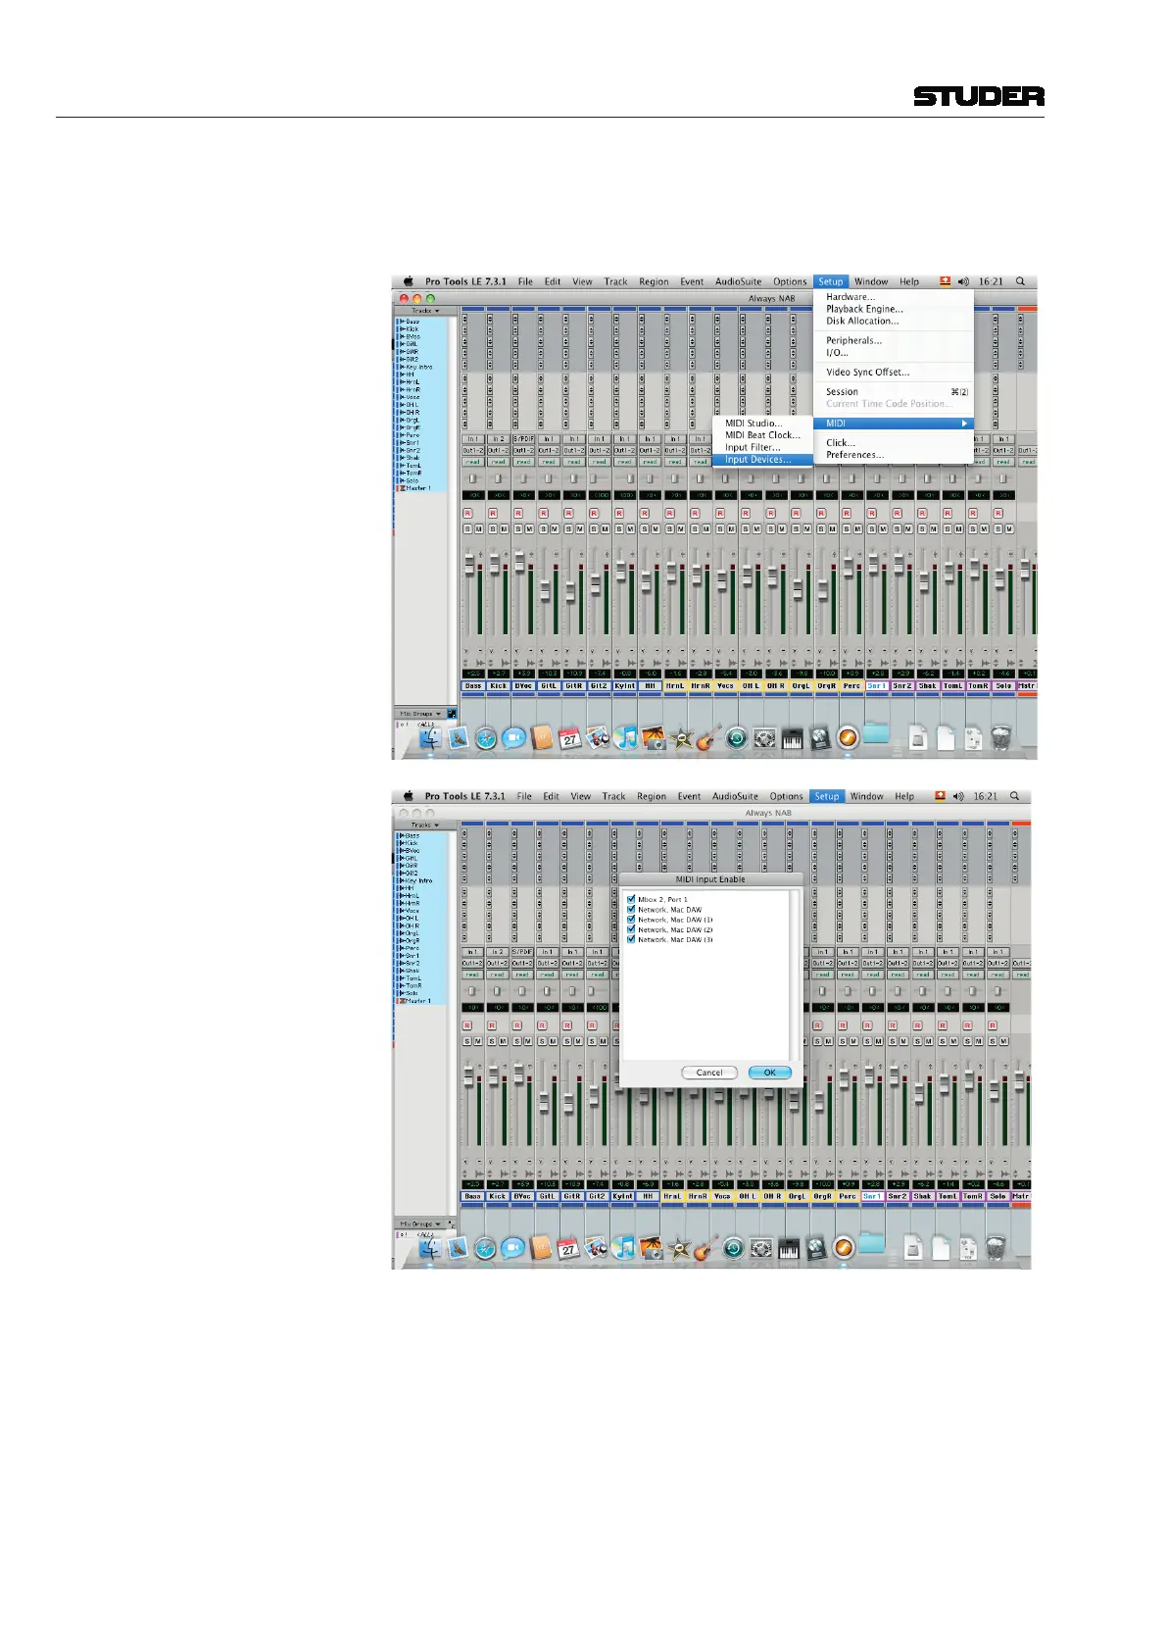Screen dimensions: 1167x1651
Task: Open blue folder in dock of dialog screenshot
Action: click(871, 1245)
